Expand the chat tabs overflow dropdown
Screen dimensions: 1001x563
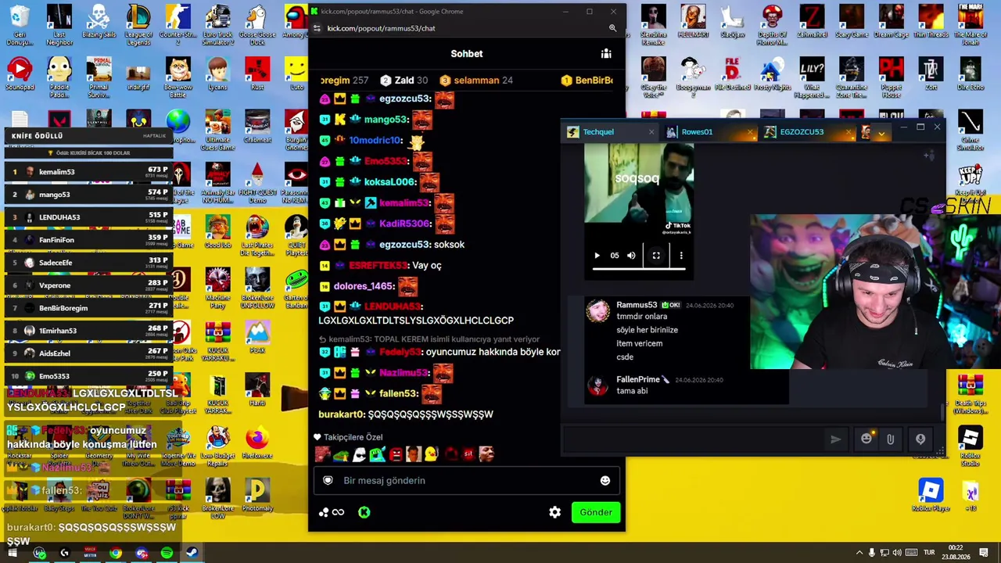click(x=881, y=134)
